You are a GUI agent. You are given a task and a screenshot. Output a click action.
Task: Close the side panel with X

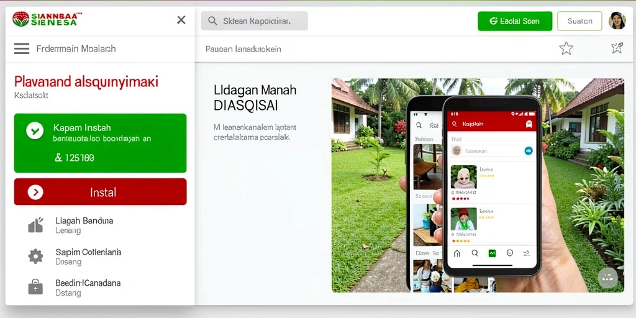tap(181, 20)
